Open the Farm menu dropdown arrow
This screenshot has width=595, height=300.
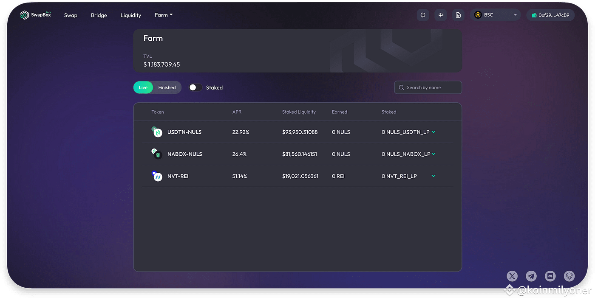pyautogui.click(x=171, y=15)
